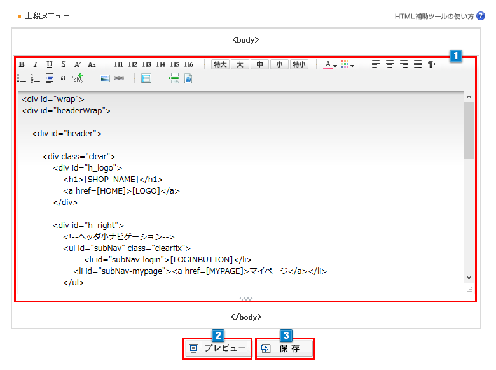
Task: Click the 保存 button
Action: pos(285,348)
